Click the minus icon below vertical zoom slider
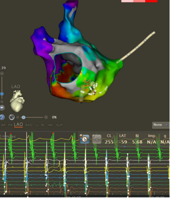The width and height of the screenshot is (170, 198). tap(2, 101)
